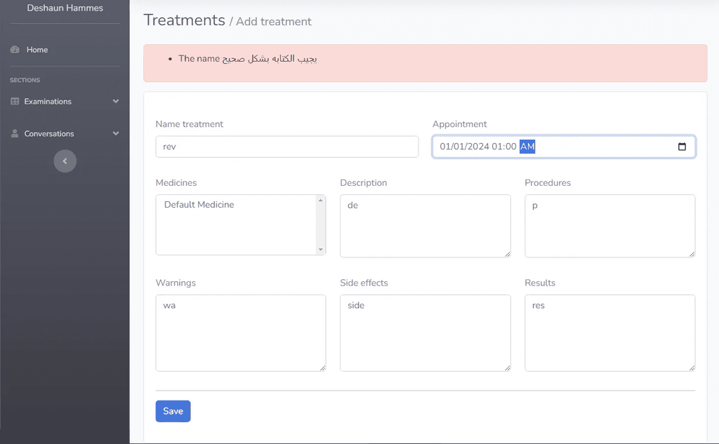Screen dimensions: 719x444
Task: Select the AM segment of the appointment time
Action: [x=527, y=147]
